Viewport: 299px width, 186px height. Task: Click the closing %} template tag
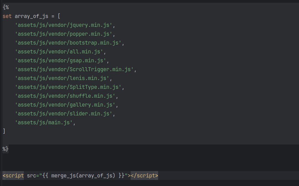tap(6, 149)
